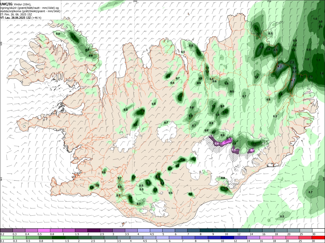Click the 20W longitude label
The image size is (325, 243).
[x=135, y=1]
